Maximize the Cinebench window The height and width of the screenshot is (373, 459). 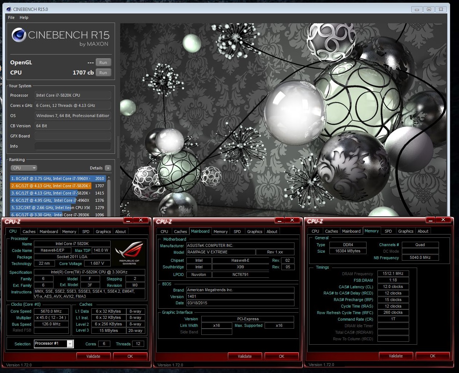[429, 9]
